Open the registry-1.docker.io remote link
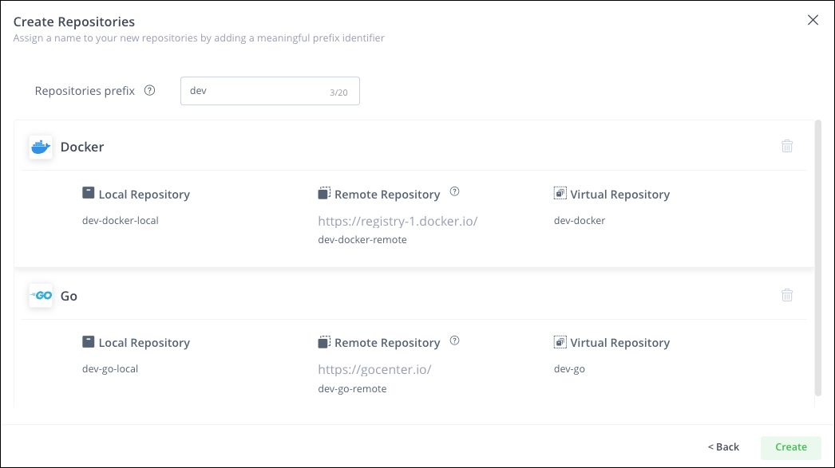Screen dimensions: 835x468 (x=398, y=221)
